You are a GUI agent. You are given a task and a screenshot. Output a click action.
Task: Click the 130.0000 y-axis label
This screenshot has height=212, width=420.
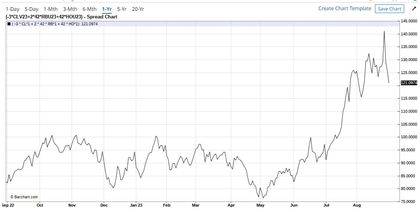click(409, 60)
